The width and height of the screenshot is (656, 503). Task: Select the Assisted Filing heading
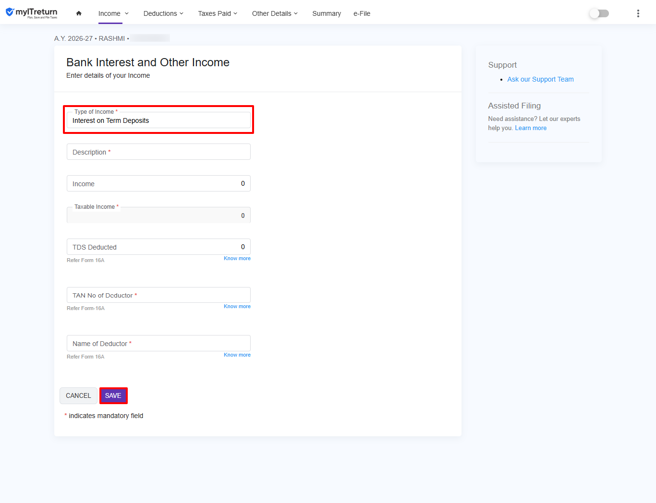point(514,106)
